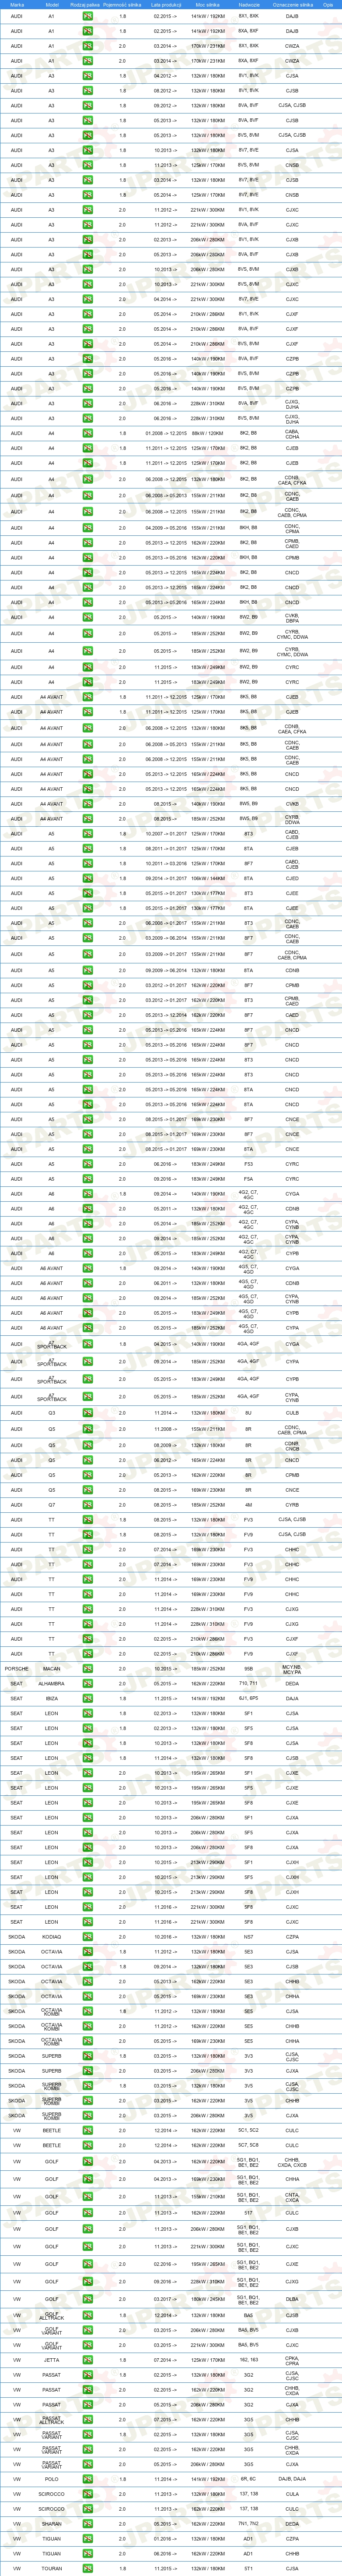
Task: Click the 'Pojemność silnika' column header
Action: [x=122, y=5]
